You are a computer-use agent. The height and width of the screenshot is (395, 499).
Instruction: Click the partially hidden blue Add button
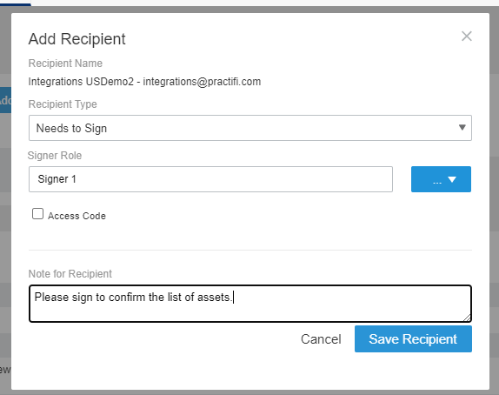point(5,100)
